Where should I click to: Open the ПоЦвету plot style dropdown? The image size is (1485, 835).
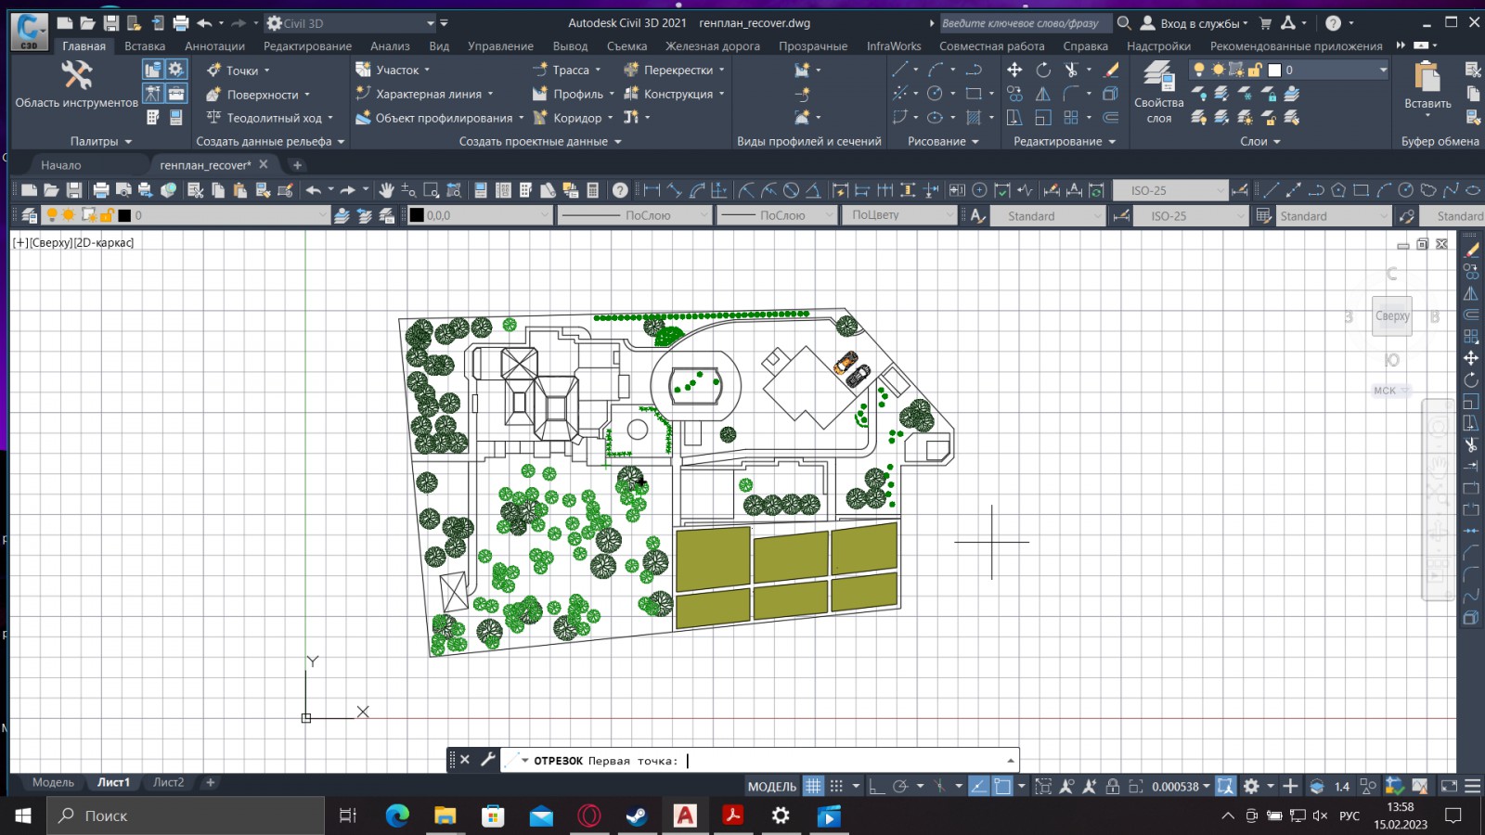point(899,215)
